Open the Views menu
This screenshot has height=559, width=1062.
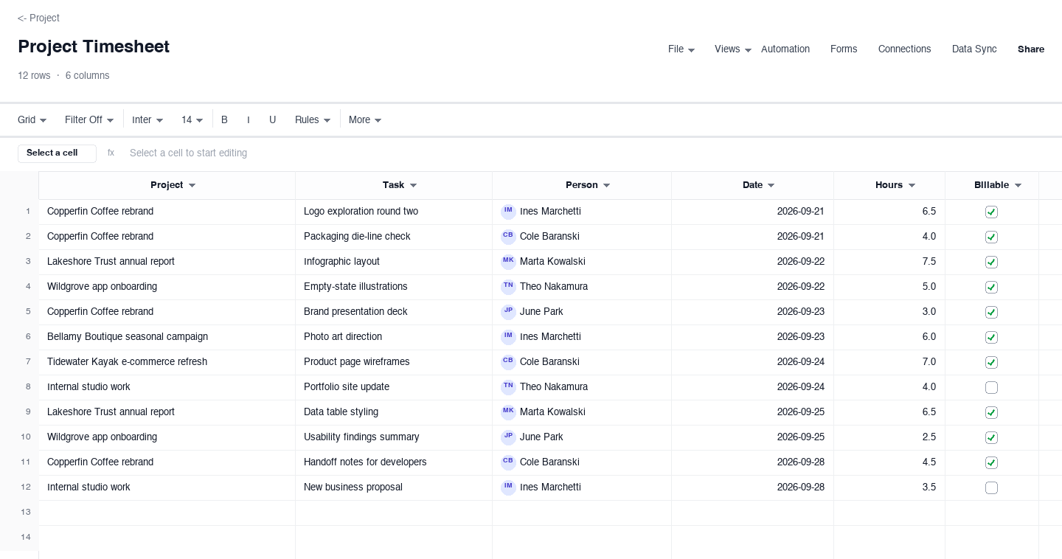733,49
